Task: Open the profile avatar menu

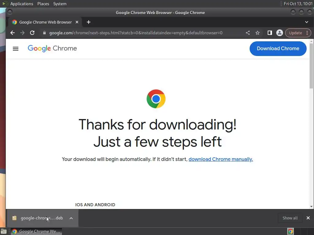Action: (x=280, y=33)
